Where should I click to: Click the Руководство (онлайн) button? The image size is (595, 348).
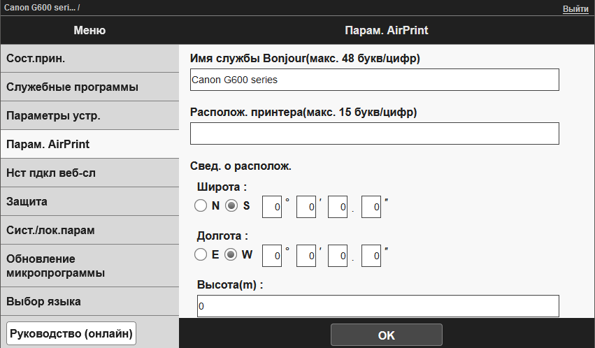point(71,333)
